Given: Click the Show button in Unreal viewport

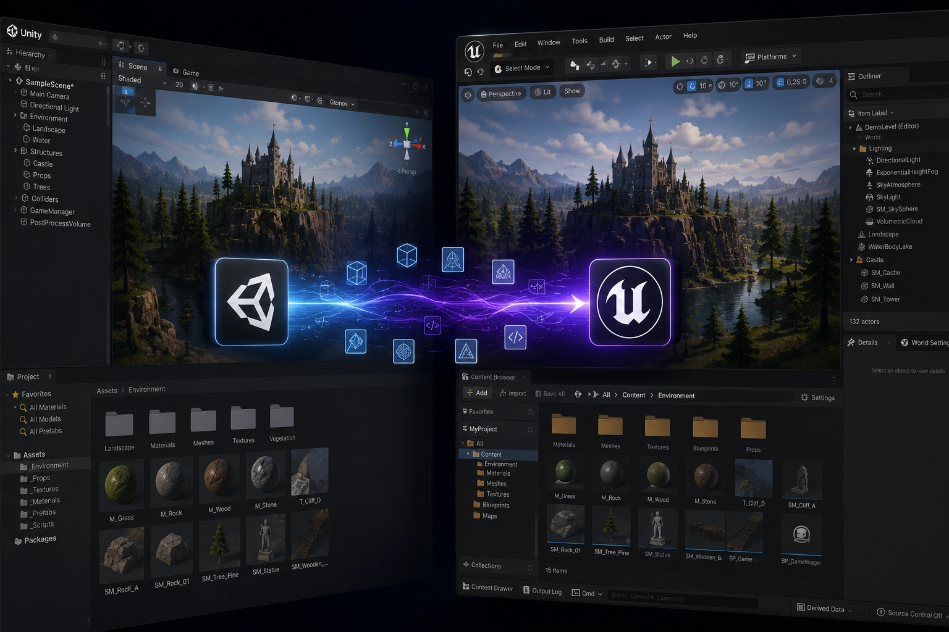Looking at the screenshot, I should pos(572,91).
